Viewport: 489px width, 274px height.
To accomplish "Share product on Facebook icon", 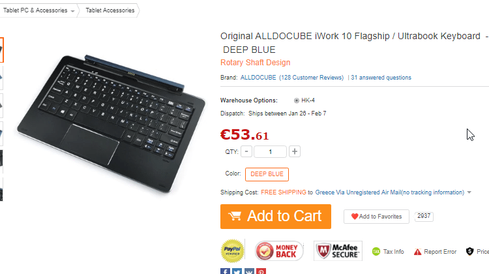I will click(x=225, y=271).
